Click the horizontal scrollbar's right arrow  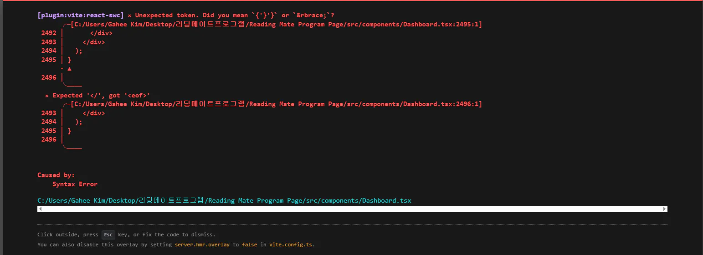click(x=665, y=209)
